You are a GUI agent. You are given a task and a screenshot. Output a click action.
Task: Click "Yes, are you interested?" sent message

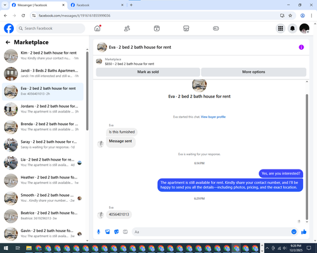coord(281,173)
